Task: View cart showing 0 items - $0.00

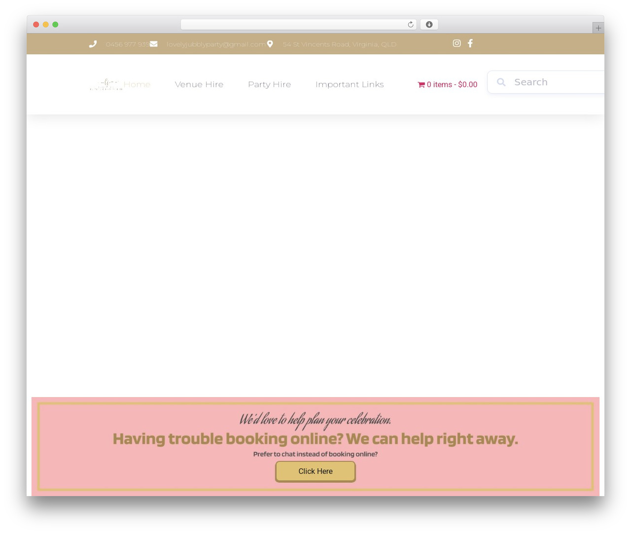Action: pyautogui.click(x=448, y=85)
